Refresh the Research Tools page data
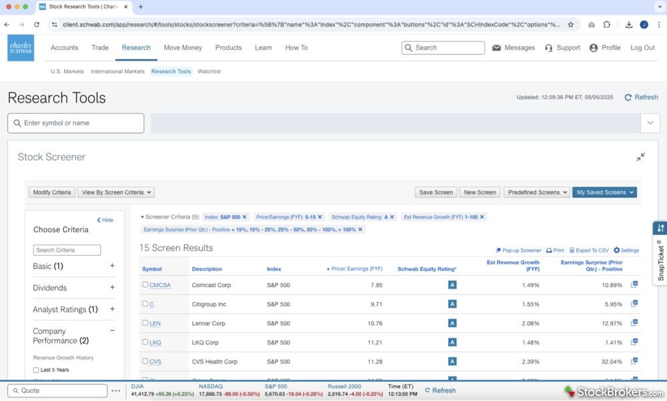Viewport: 667px width, 401px height. coord(641,97)
